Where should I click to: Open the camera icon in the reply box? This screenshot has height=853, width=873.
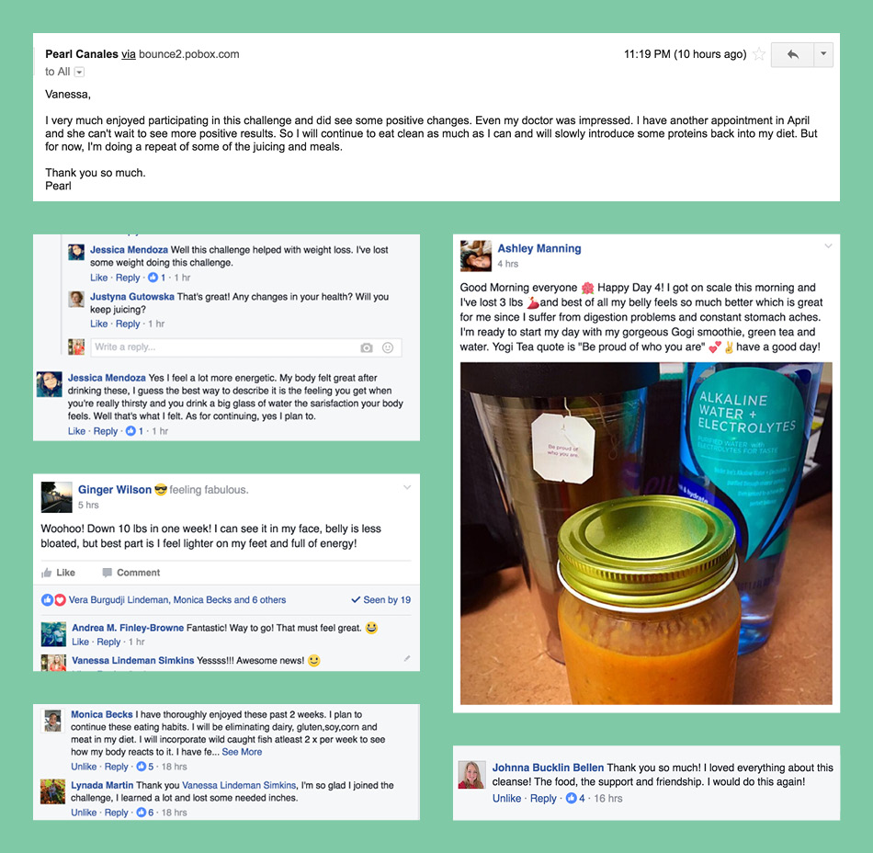coord(367,348)
